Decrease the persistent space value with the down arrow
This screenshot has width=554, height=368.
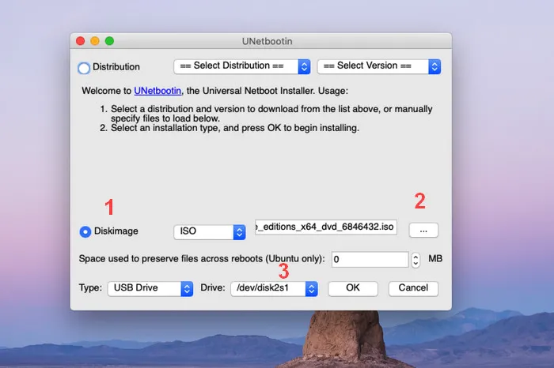415,264
